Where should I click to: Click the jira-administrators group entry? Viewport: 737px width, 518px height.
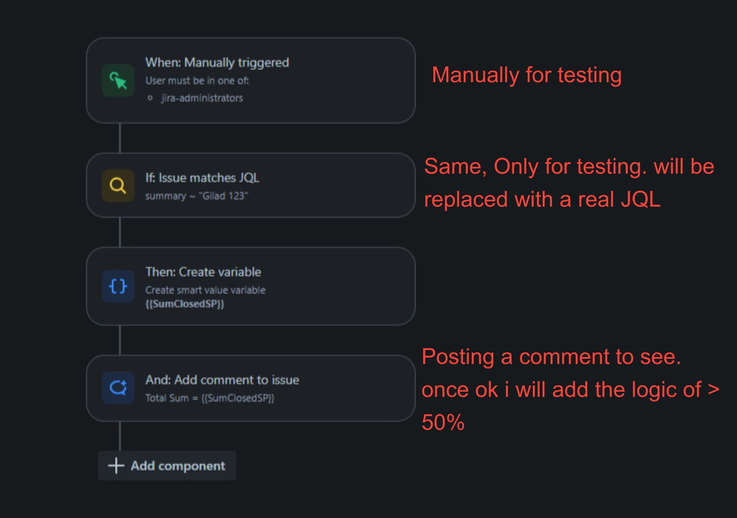pos(202,97)
